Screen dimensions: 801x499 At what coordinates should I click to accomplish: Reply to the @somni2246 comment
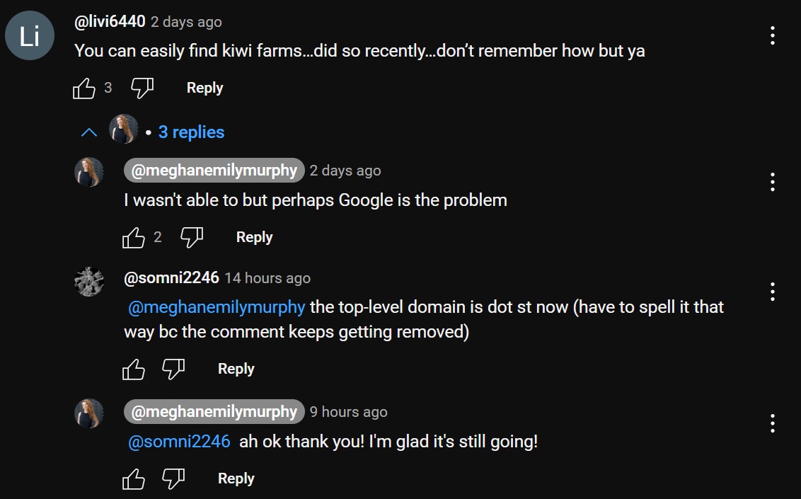click(x=236, y=369)
